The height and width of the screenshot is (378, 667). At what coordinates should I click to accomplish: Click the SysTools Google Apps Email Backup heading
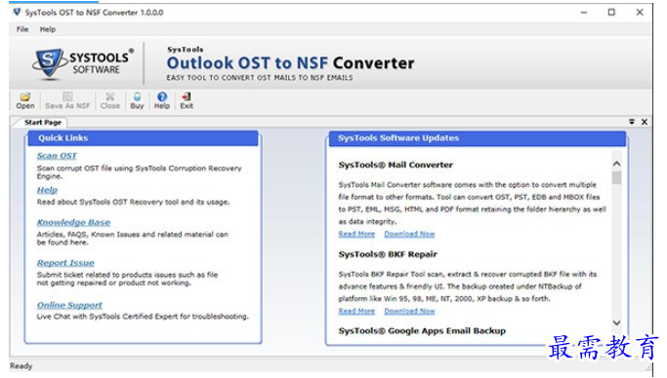click(x=422, y=330)
